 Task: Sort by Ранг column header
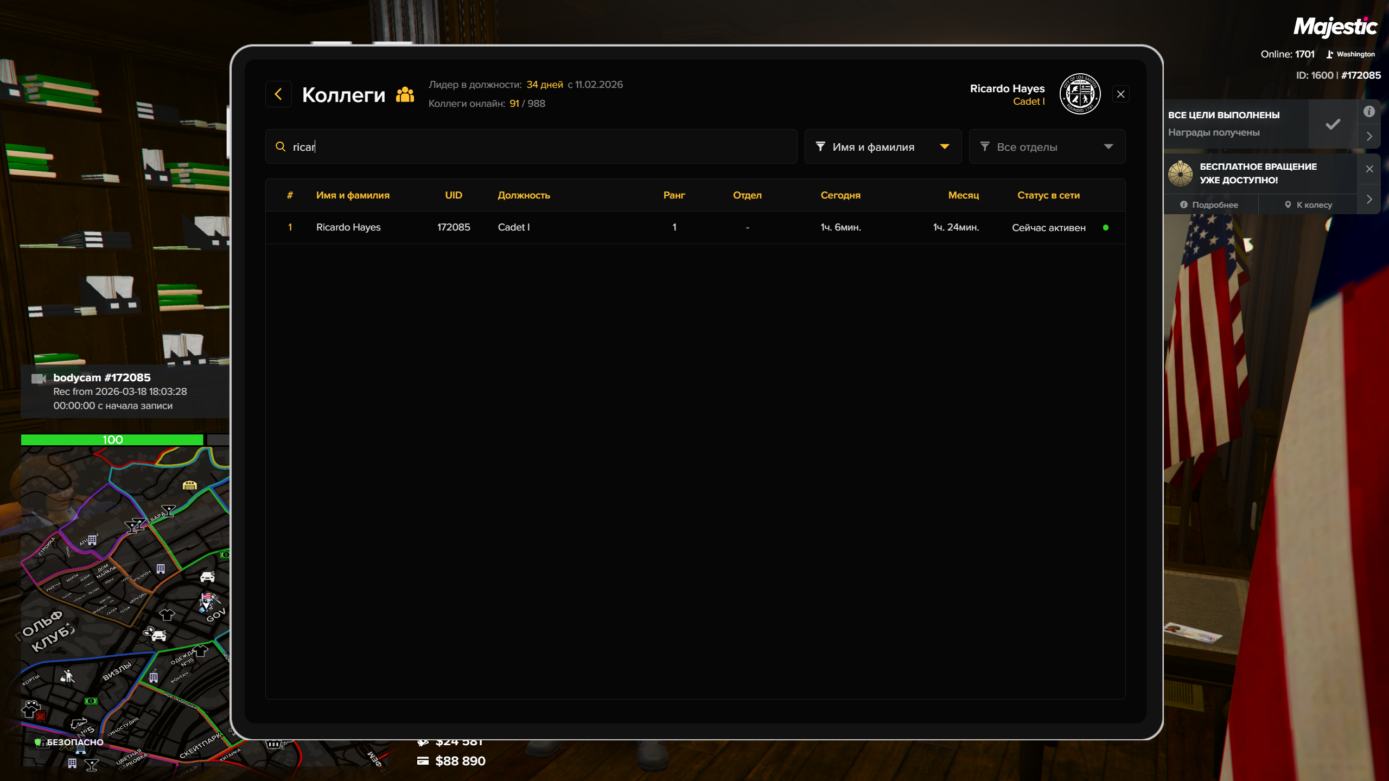click(x=674, y=195)
